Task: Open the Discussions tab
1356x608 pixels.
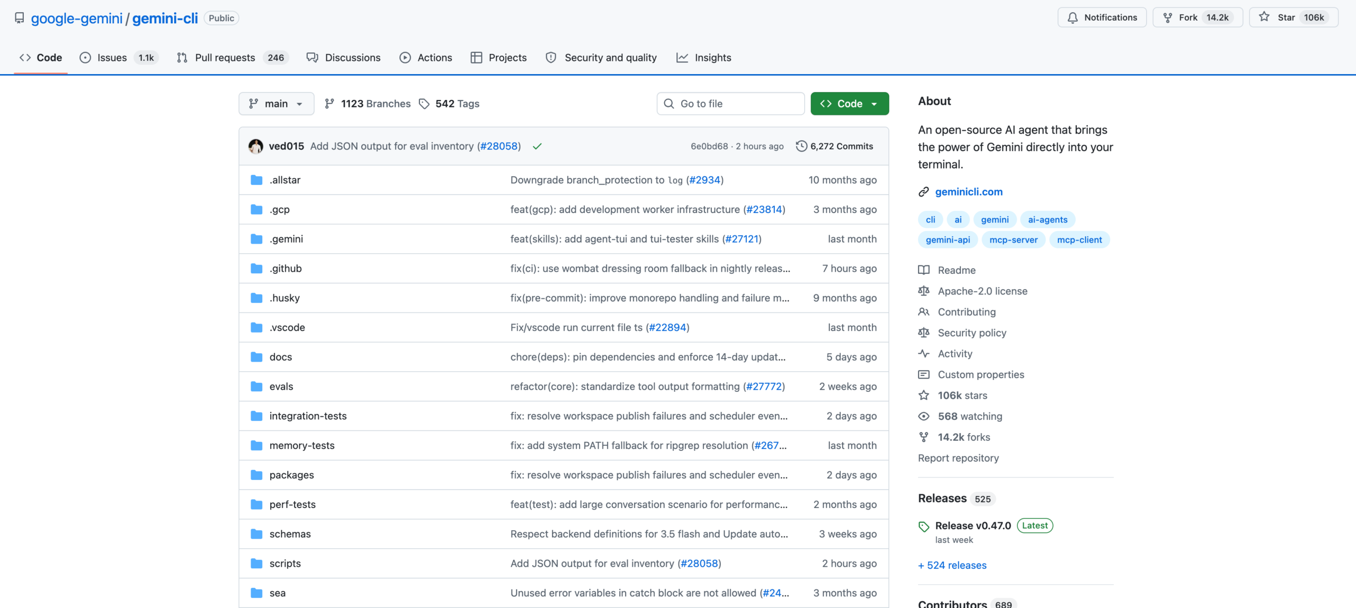Action: pos(343,58)
